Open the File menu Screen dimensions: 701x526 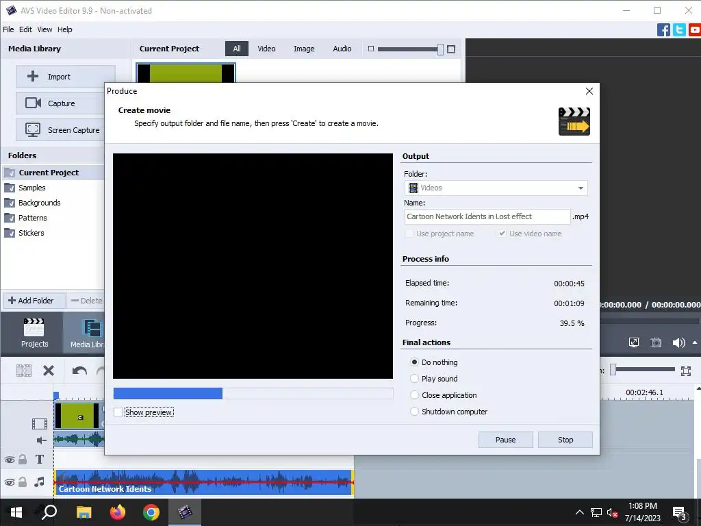8,29
